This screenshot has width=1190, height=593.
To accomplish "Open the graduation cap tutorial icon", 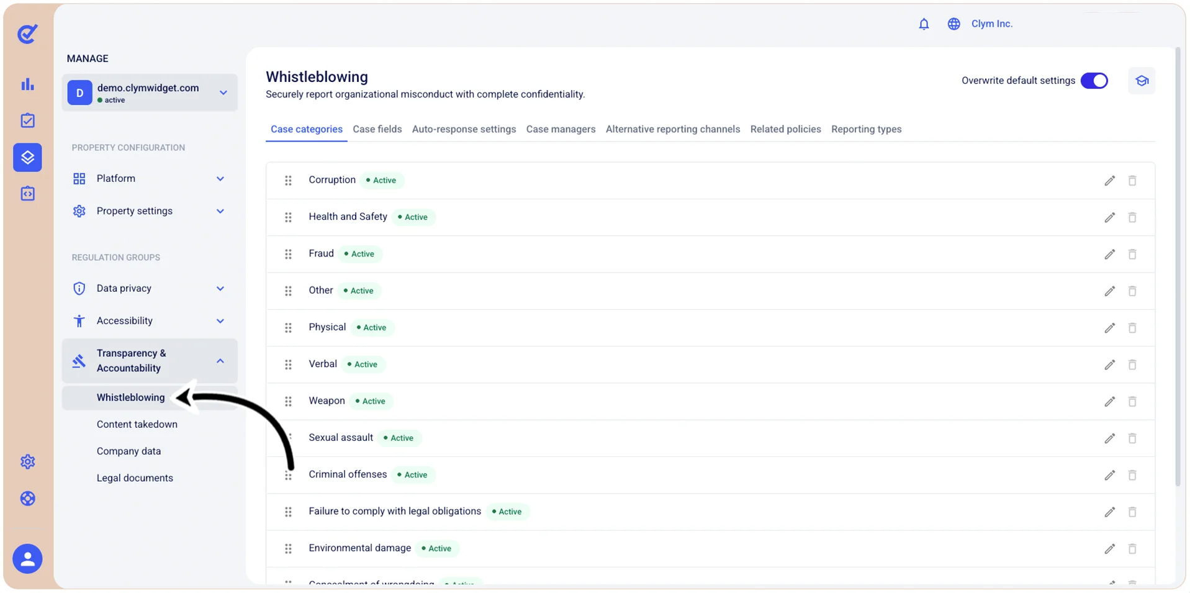I will 1142,81.
